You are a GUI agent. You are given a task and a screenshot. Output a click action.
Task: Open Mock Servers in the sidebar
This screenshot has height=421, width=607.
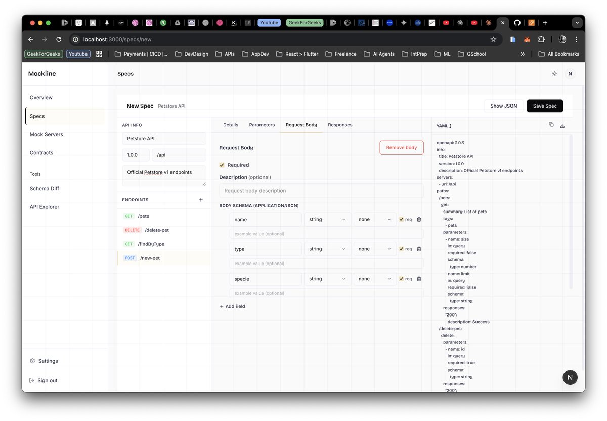65,134
